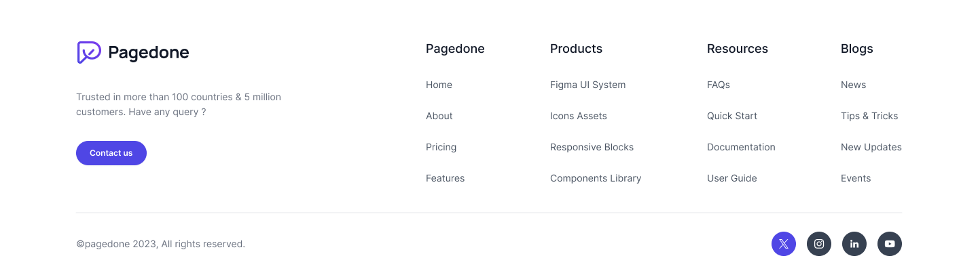Click the Pagedone logo icon
Viewport: 978px width, 275px height.
tap(89, 52)
